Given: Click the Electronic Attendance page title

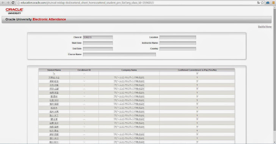Looking at the screenshot, I should [49, 19].
